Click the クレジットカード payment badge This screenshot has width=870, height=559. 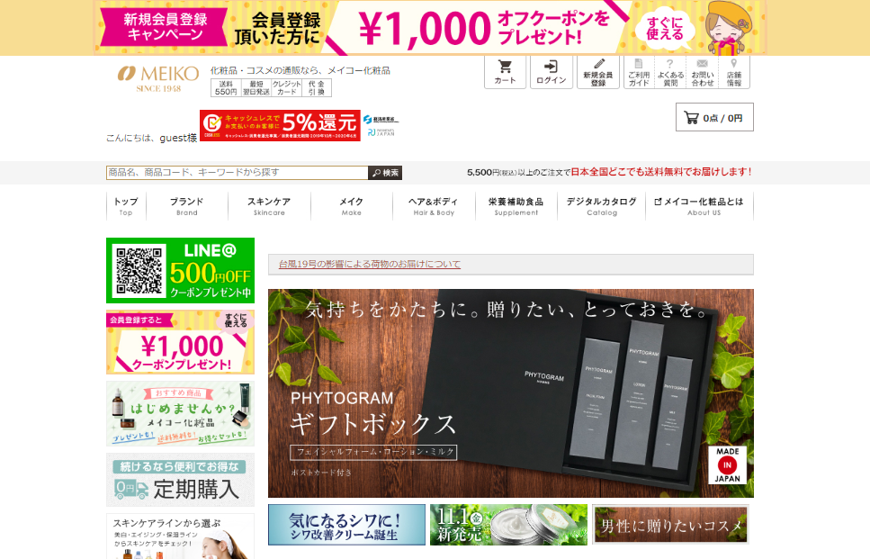[286, 87]
